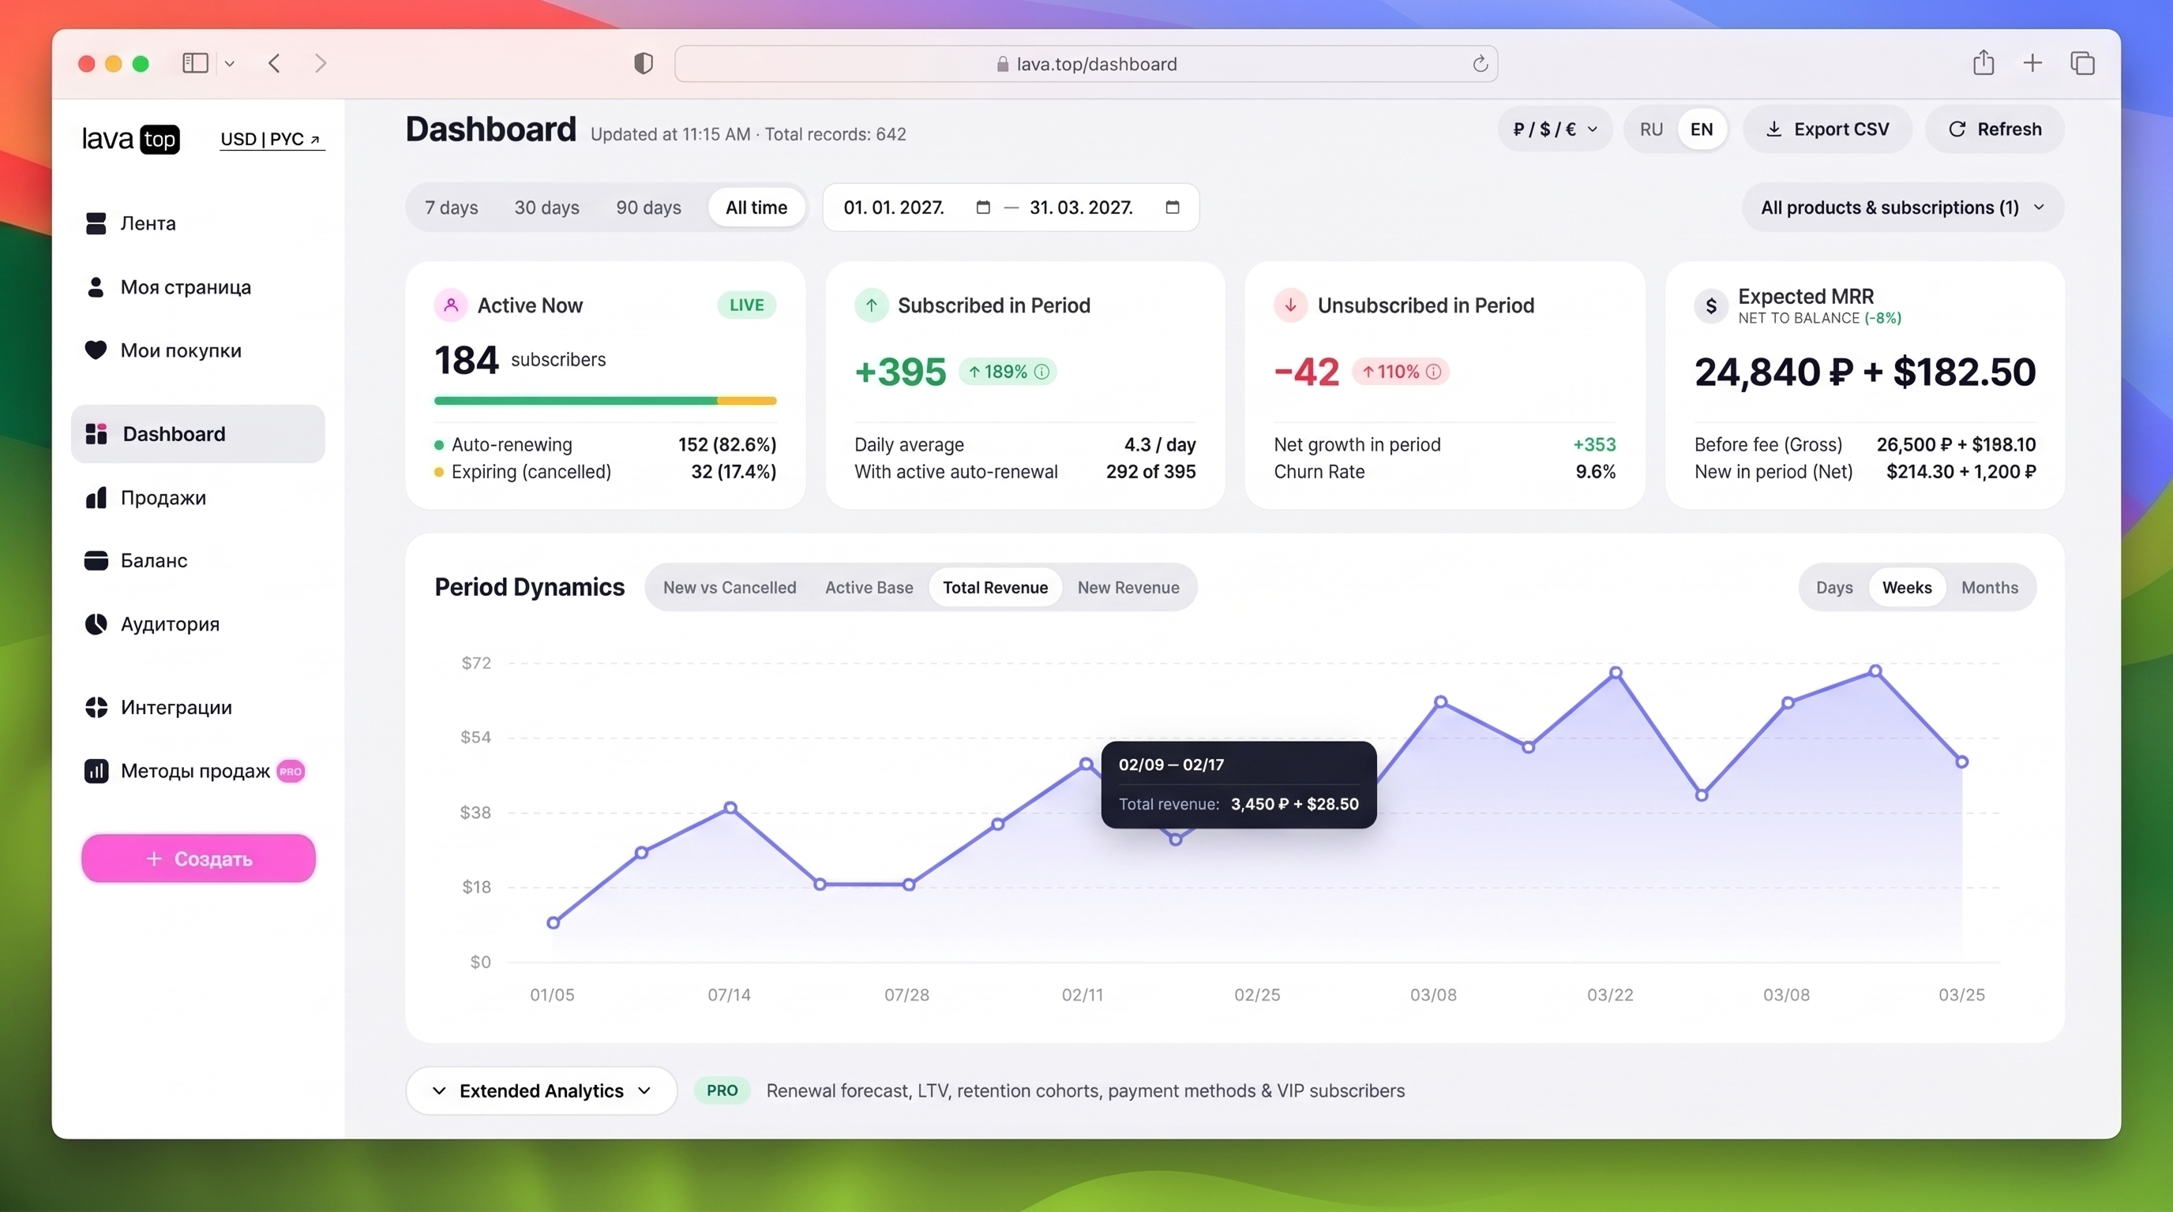
Task: Click the PRO badge near Extended Analytics
Action: click(722, 1090)
